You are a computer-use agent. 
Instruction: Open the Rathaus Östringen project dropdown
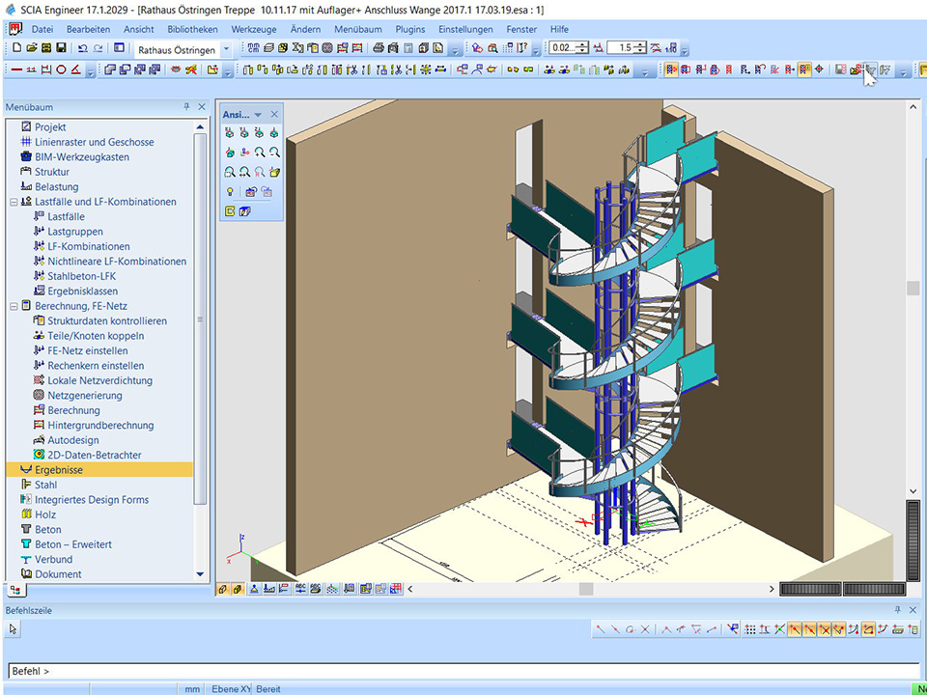click(x=226, y=48)
